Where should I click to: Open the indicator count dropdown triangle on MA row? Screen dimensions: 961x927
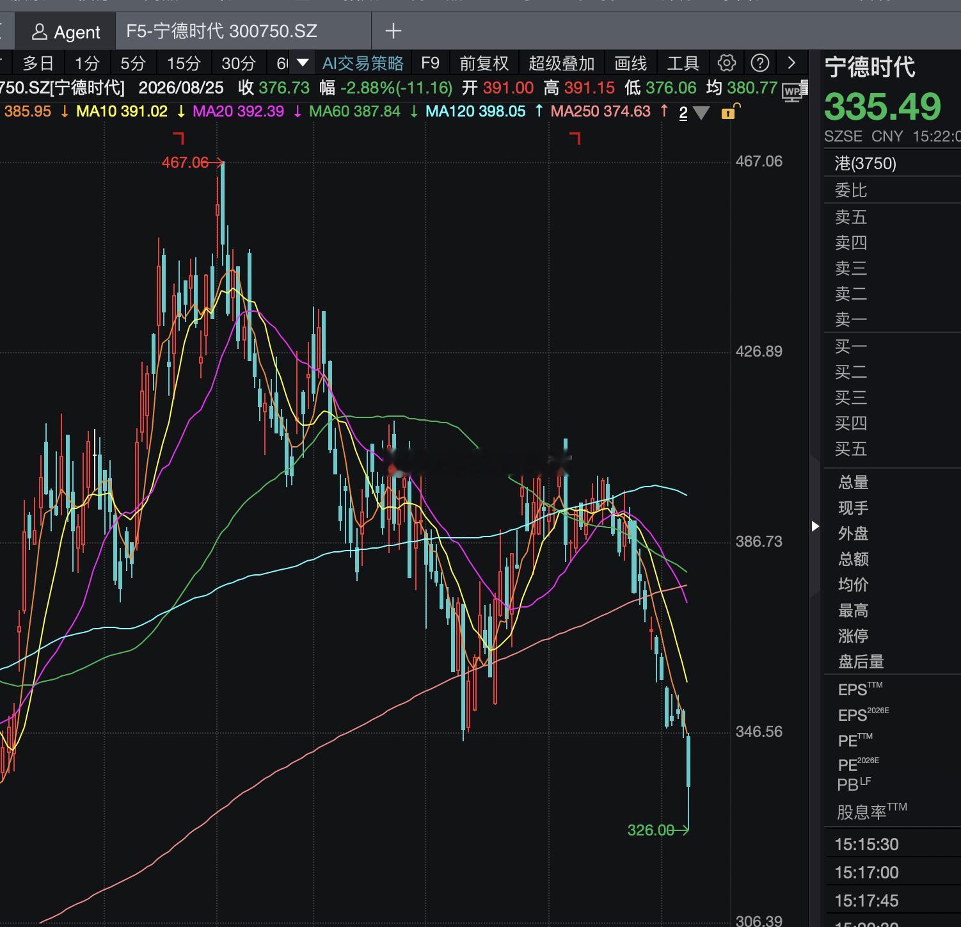701,113
